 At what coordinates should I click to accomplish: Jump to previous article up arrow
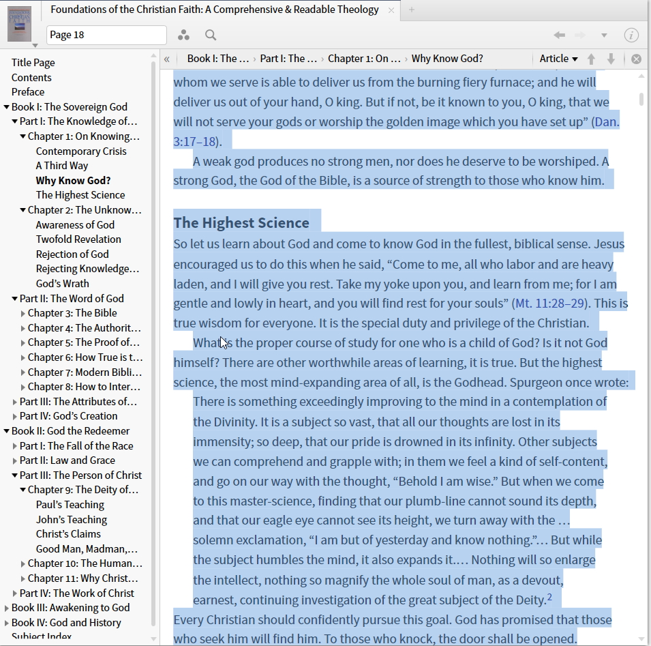591,59
